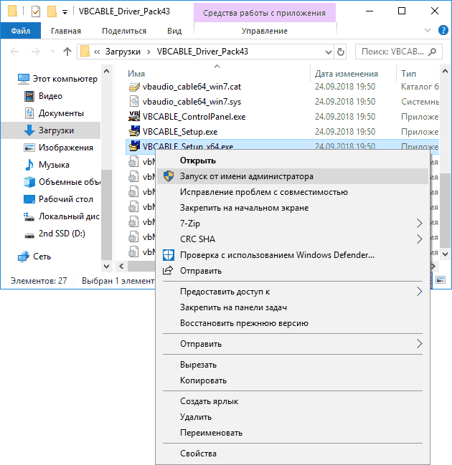Open the address bar history dropdown arrow
The width and height of the screenshot is (452, 465).
pyautogui.click(x=328, y=52)
